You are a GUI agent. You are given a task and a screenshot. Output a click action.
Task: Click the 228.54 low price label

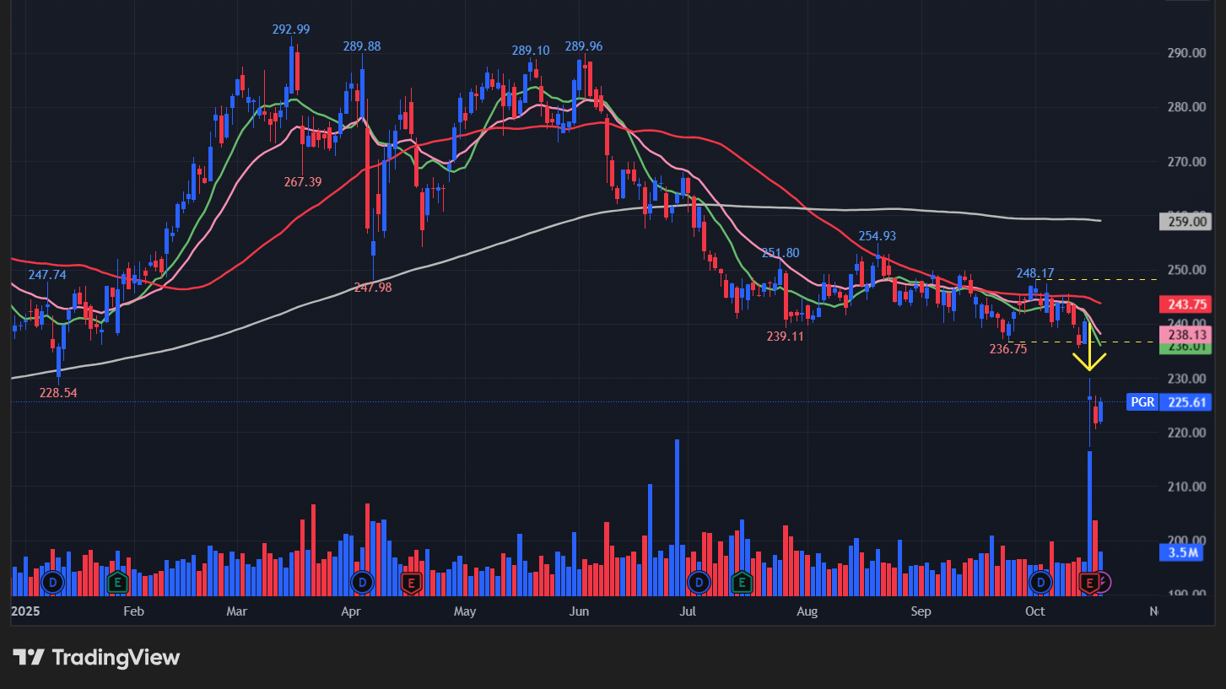58,393
